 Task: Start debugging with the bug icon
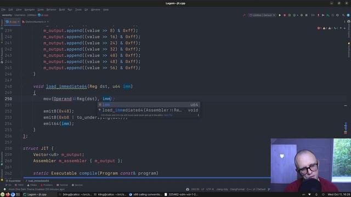click(x=285, y=15)
